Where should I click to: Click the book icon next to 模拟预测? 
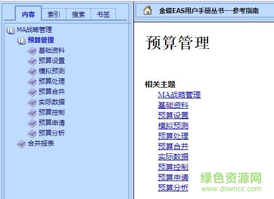[x=32, y=72]
